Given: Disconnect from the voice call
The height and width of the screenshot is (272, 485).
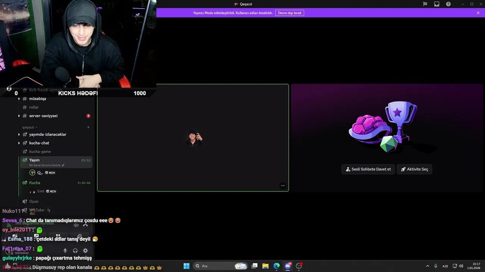Looking at the screenshot, I should click(85, 225).
